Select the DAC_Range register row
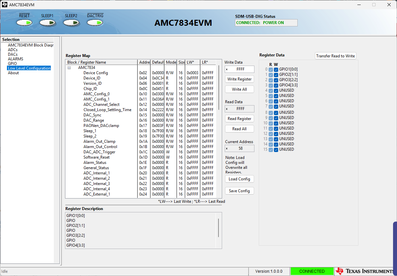The width and height of the screenshot is (397, 276). [141, 120]
